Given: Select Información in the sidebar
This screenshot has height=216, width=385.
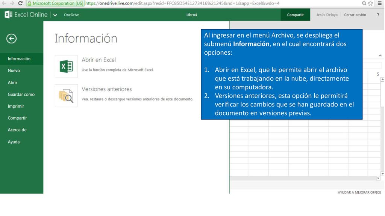Looking at the screenshot, I should tap(21, 59).
